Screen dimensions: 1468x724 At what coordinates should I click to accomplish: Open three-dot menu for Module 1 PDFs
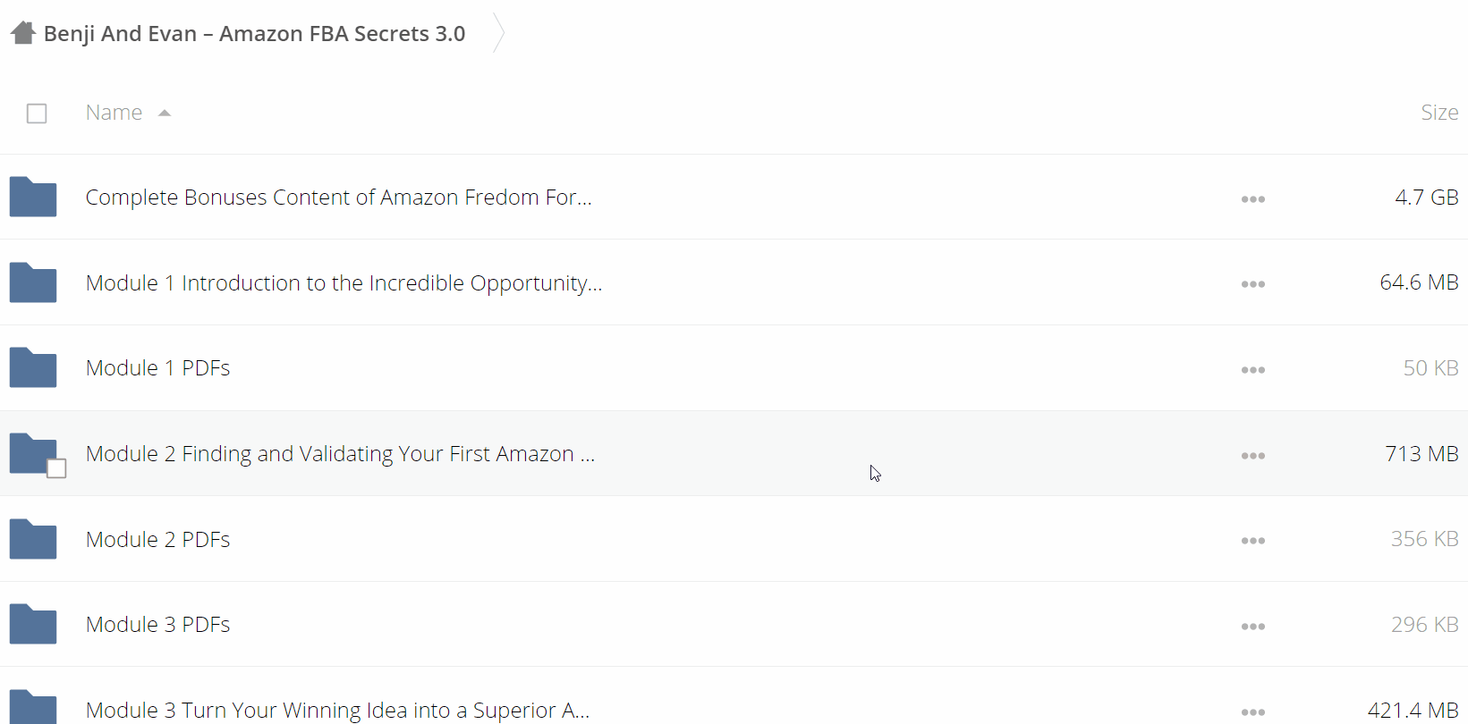tap(1252, 370)
